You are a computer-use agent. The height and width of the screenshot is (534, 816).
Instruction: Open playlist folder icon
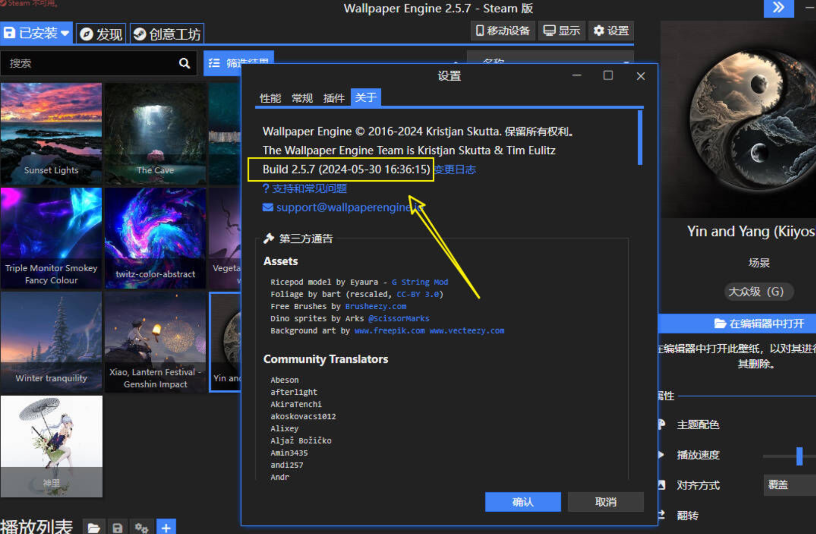point(94,528)
